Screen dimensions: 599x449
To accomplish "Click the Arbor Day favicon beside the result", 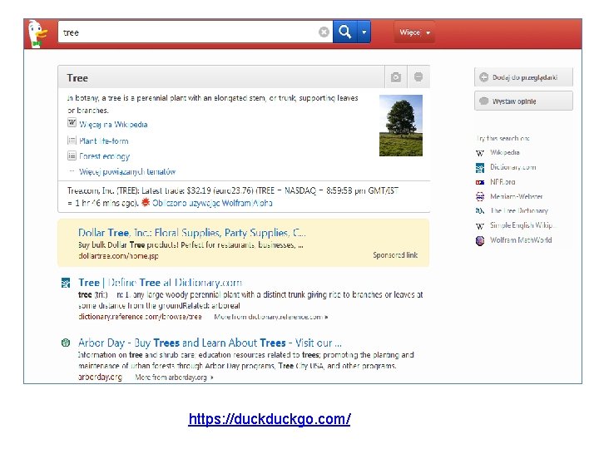I will coord(66,343).
